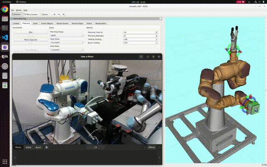This screenshot has width=267, height=167.
Task: Open Google Chrome from the dock
Action: 5,9
